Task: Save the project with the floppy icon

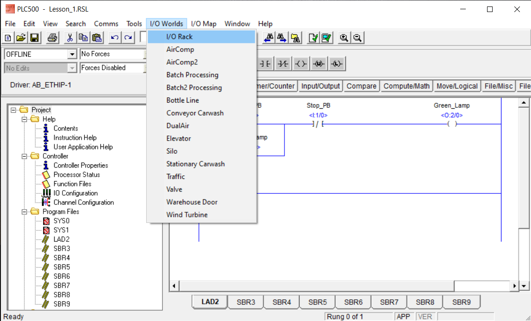Action: [x=35, y=37]
